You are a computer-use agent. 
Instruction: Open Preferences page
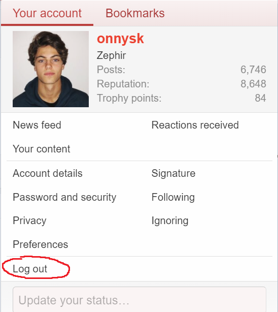(41, 244)
